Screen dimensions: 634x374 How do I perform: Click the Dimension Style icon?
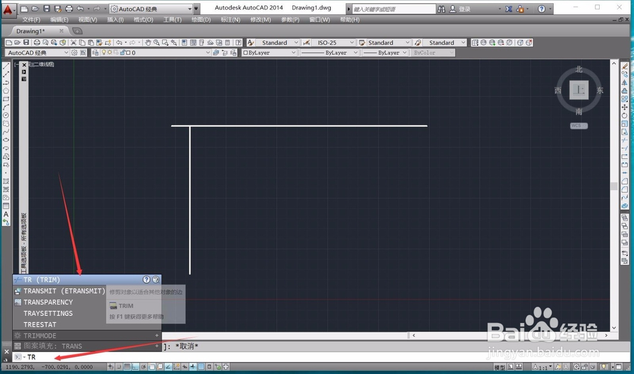[x=306, y=42]
